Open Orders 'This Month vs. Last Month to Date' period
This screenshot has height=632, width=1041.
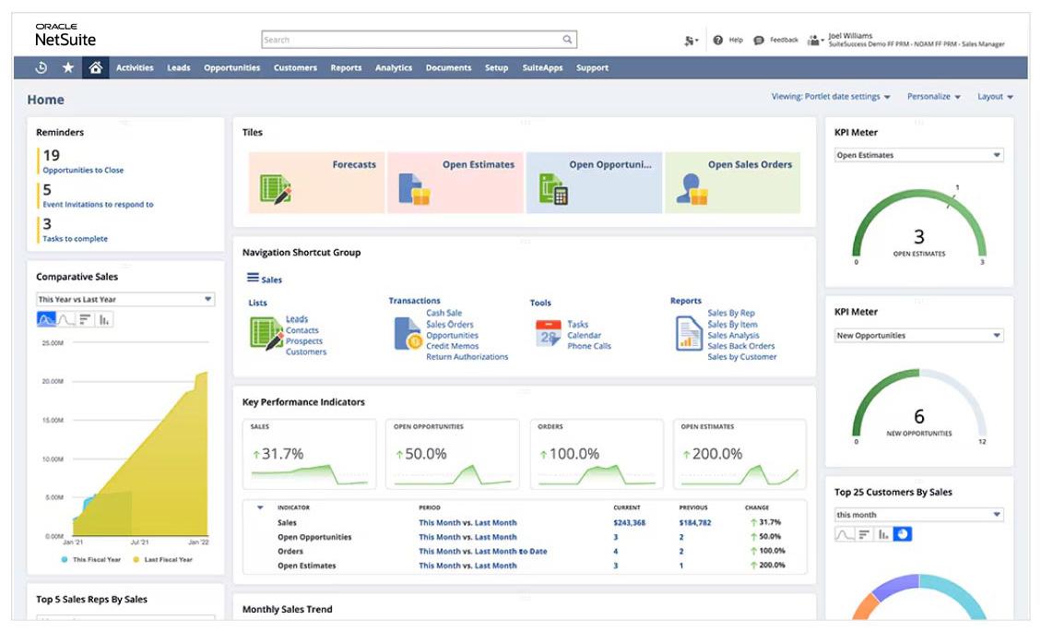pyautogui.click(x=482, y=552)
